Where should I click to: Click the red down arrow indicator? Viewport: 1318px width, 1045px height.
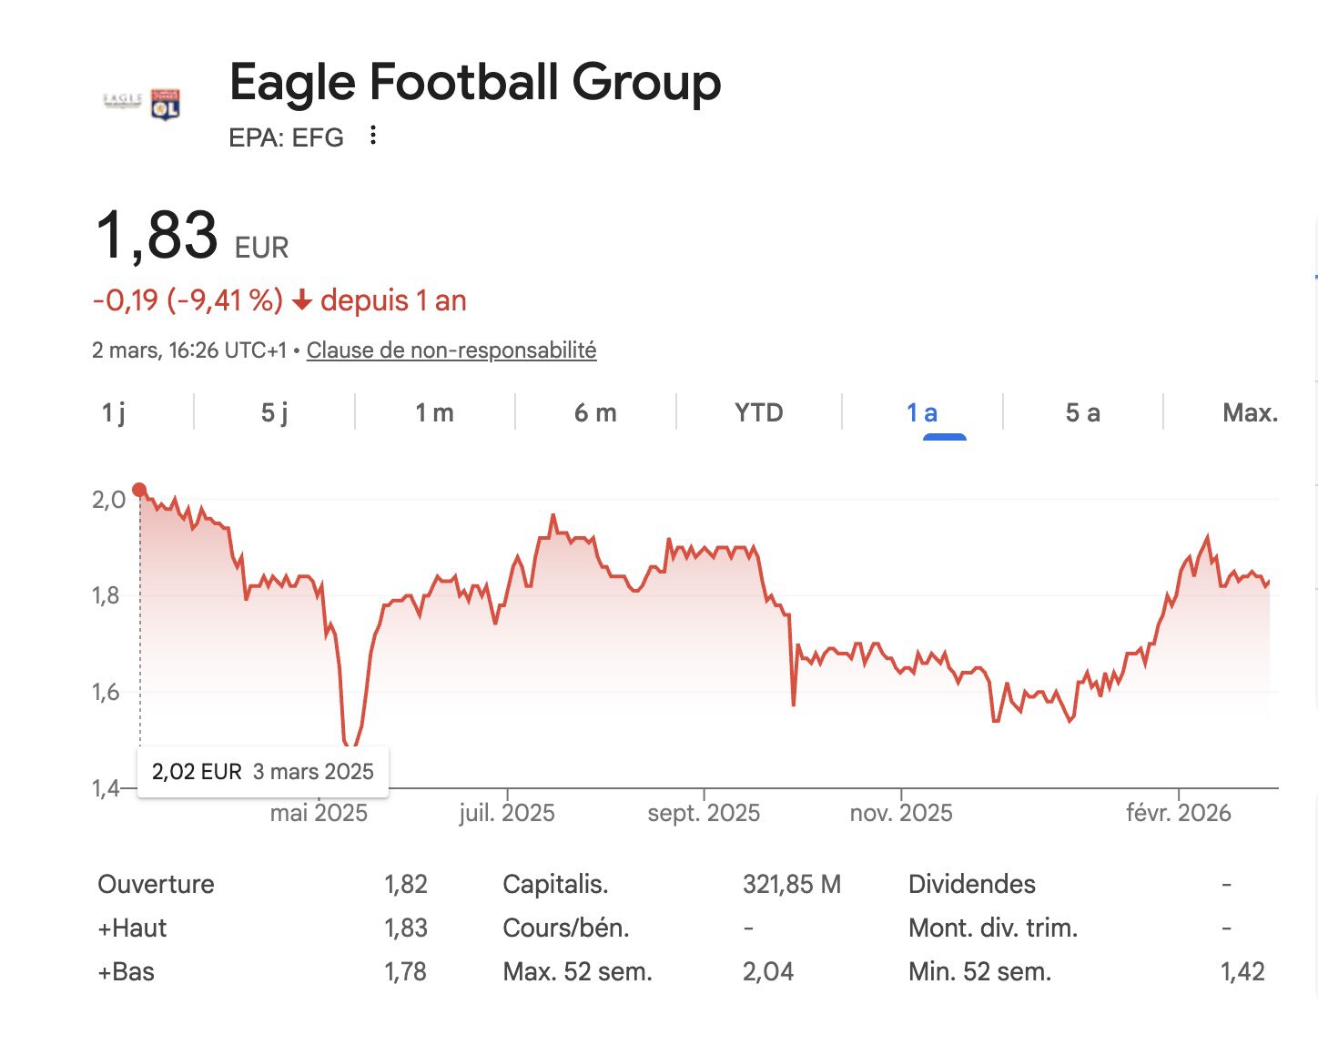click(x=302, y=300)
